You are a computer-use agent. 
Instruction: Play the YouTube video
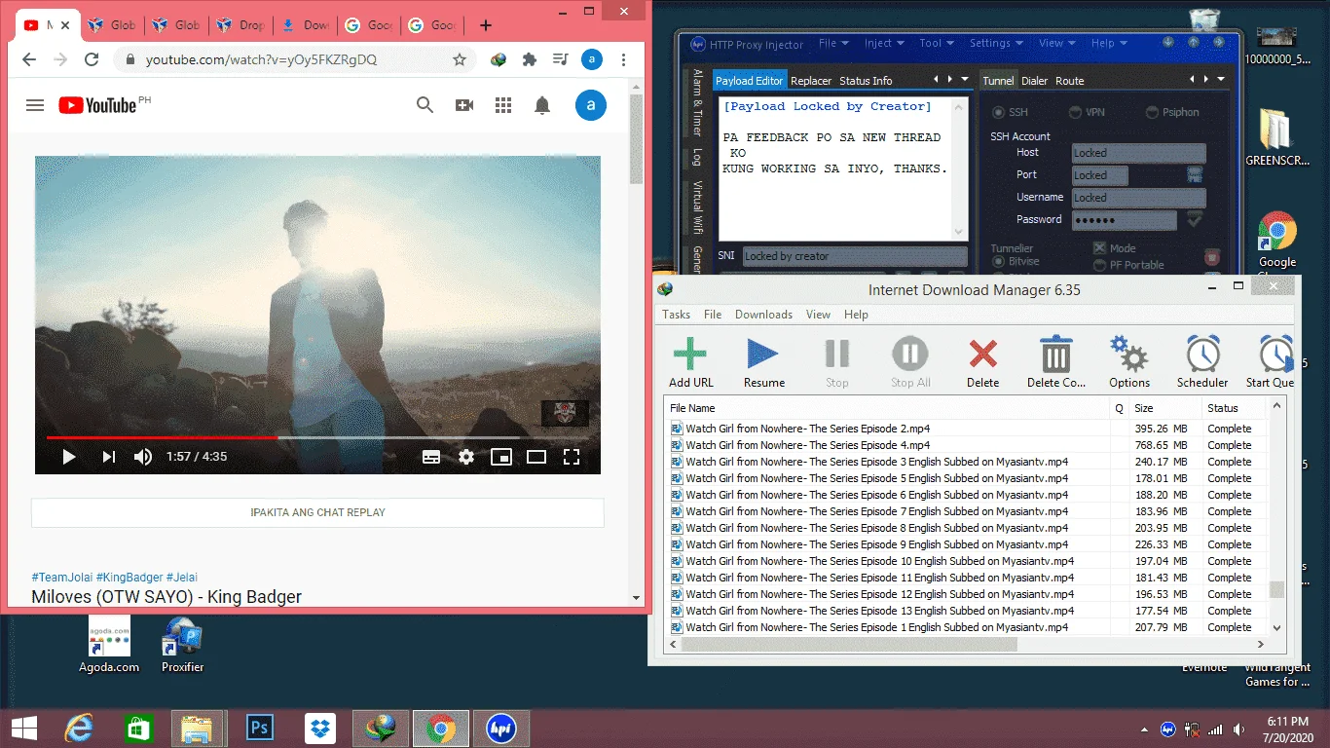68,456
